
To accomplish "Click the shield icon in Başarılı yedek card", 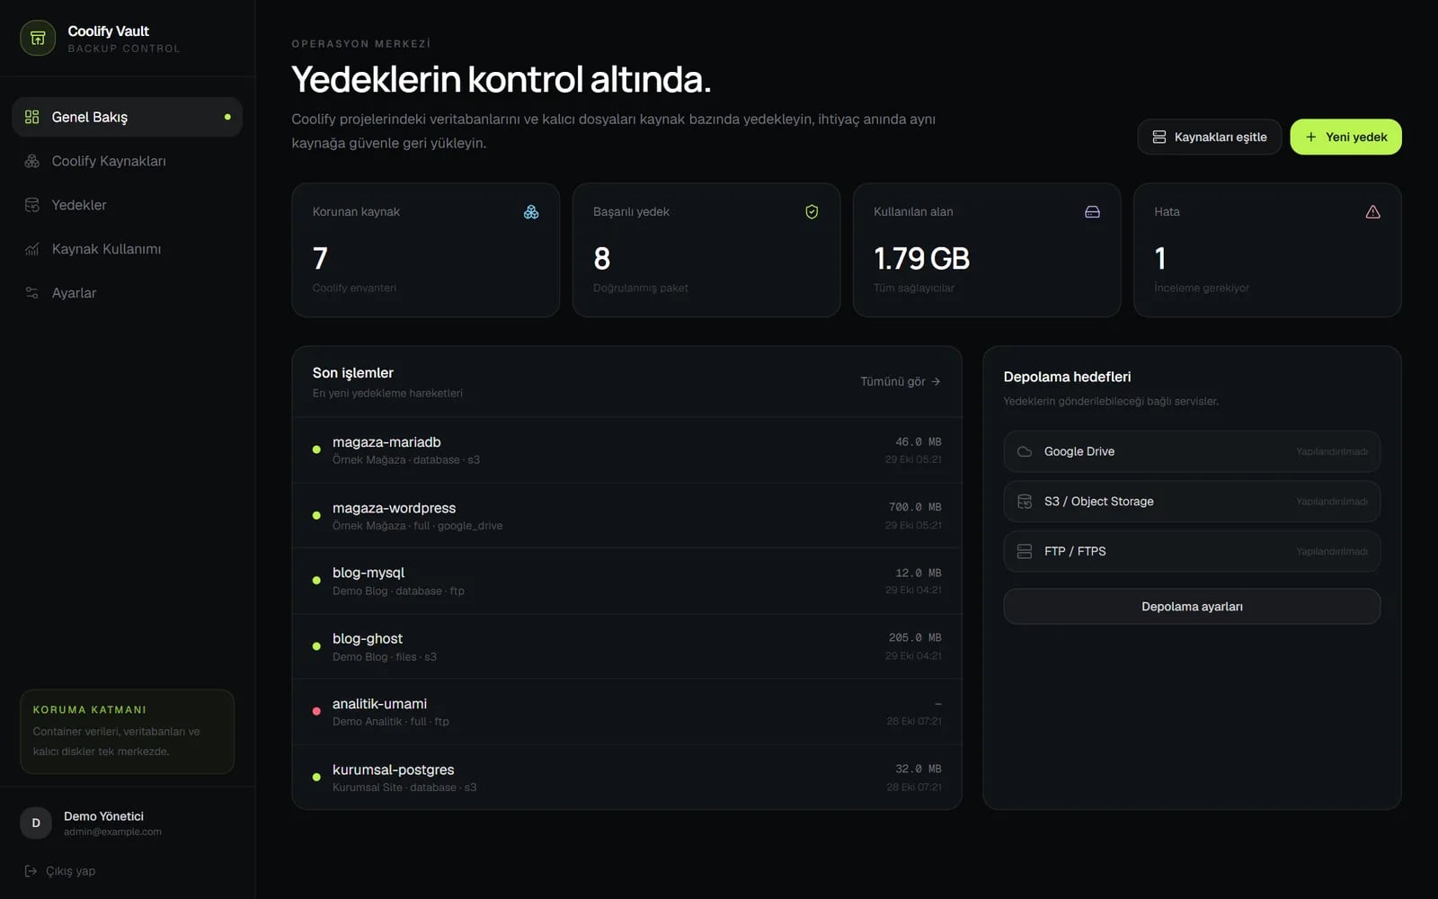I will coord(812,212).
